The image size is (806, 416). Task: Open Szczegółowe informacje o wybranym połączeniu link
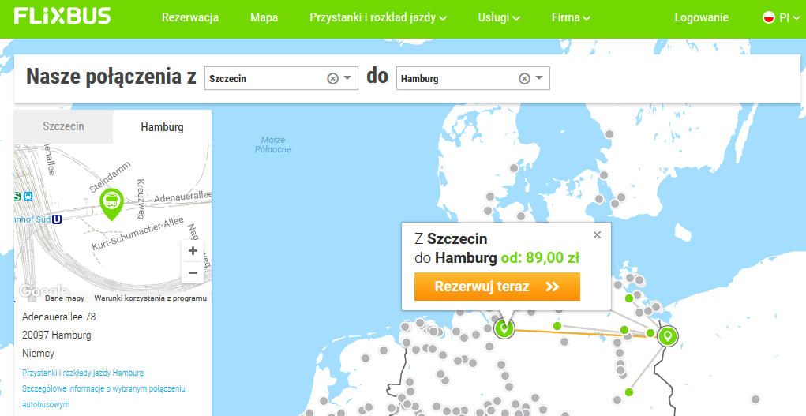[x=103, y=396]
